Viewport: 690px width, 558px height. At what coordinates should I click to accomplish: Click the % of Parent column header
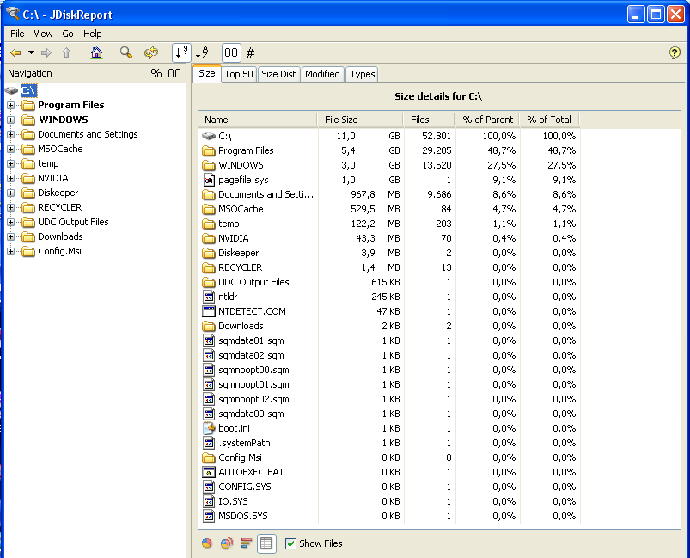tap(487, 120)
